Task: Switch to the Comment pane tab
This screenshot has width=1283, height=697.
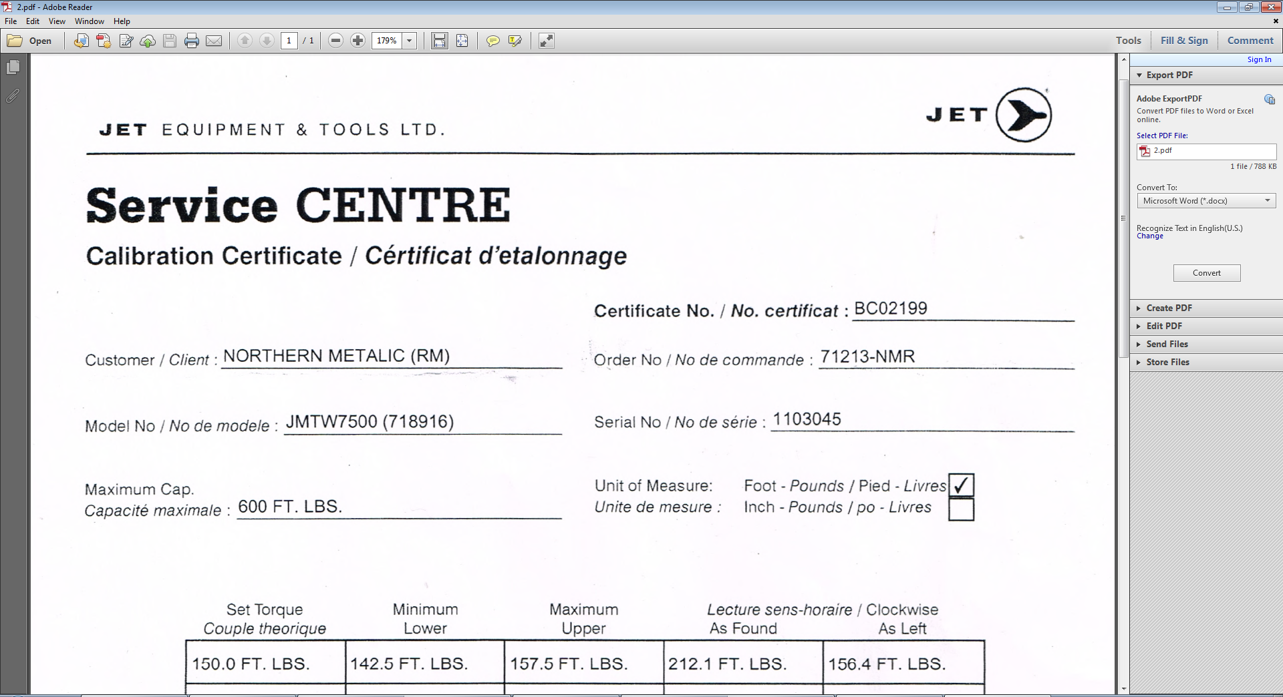Action: pos(1250,41)
